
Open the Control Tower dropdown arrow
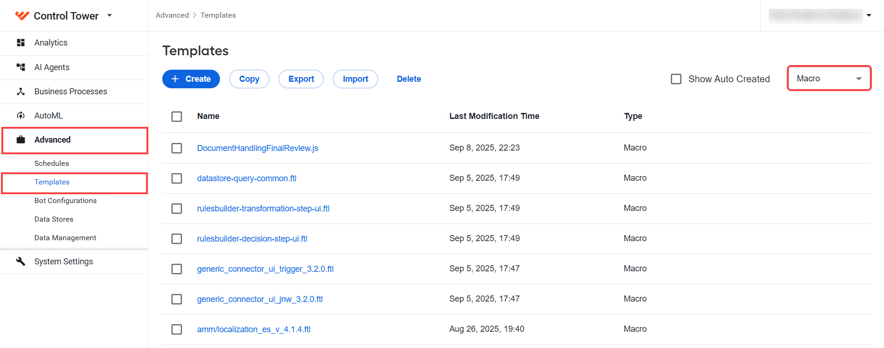110,15
